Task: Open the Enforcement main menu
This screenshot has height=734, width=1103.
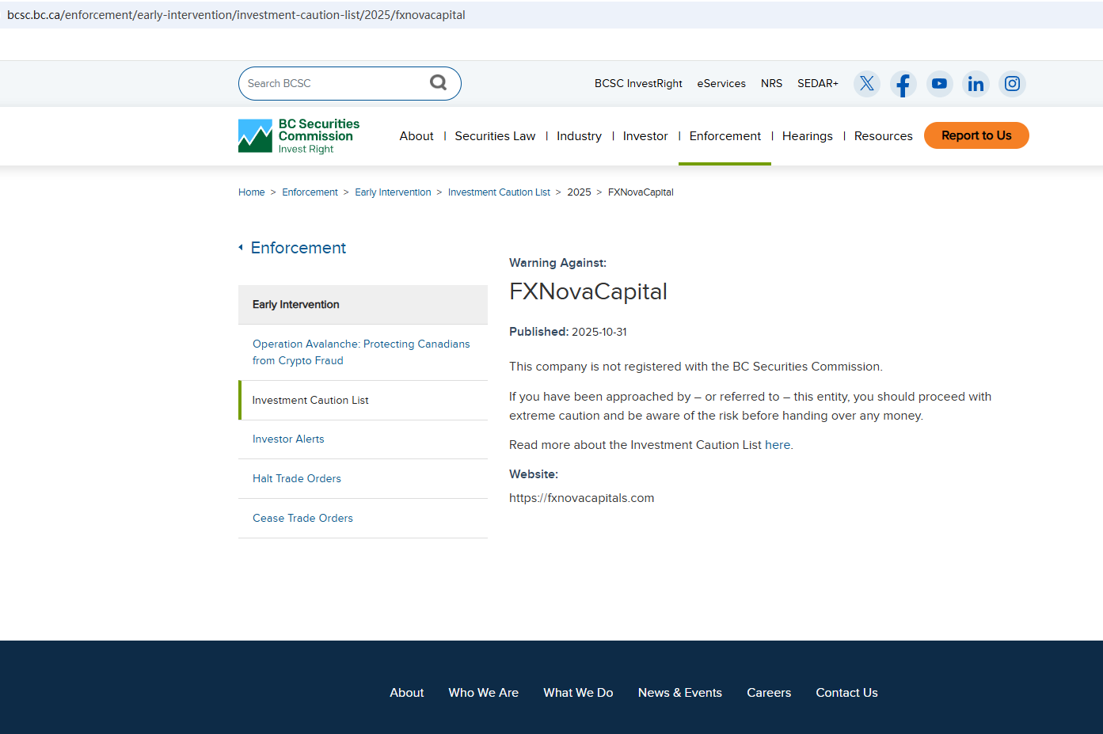Action: click(725, 136)
